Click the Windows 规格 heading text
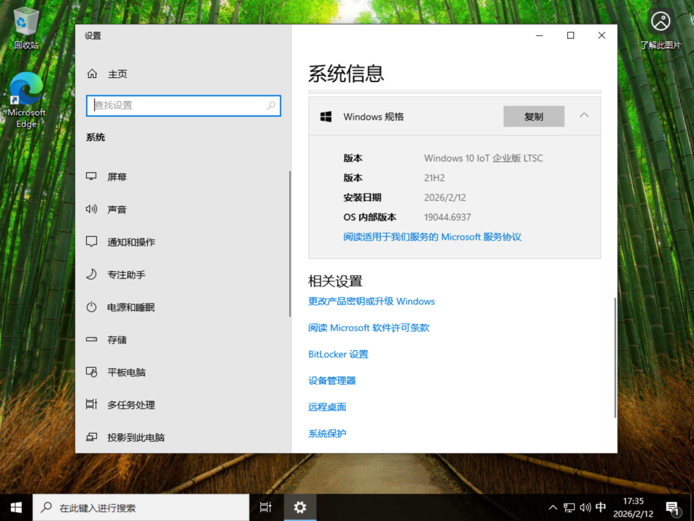 tap(373, 116)
